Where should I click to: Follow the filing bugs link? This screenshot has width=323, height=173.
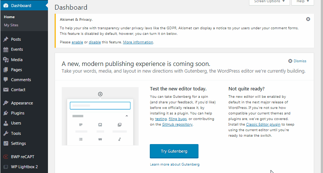178,119
